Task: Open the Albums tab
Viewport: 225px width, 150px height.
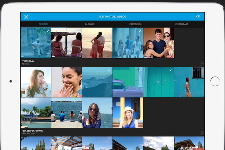Action: click(x=89, y=24)
